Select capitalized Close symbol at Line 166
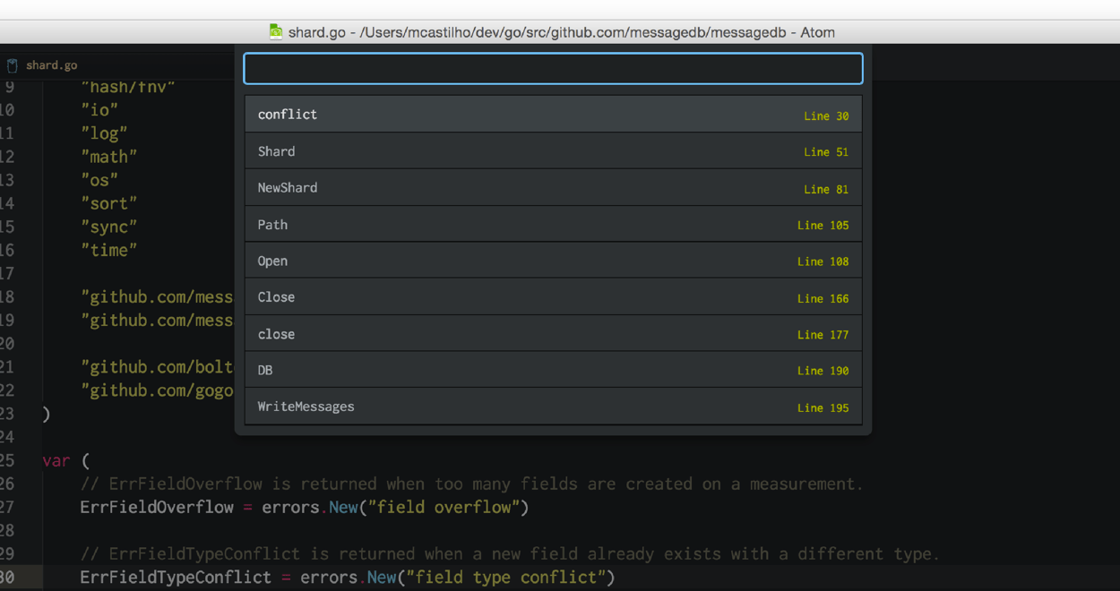Viewport: 1120px width, 591px height. [553, 297]
